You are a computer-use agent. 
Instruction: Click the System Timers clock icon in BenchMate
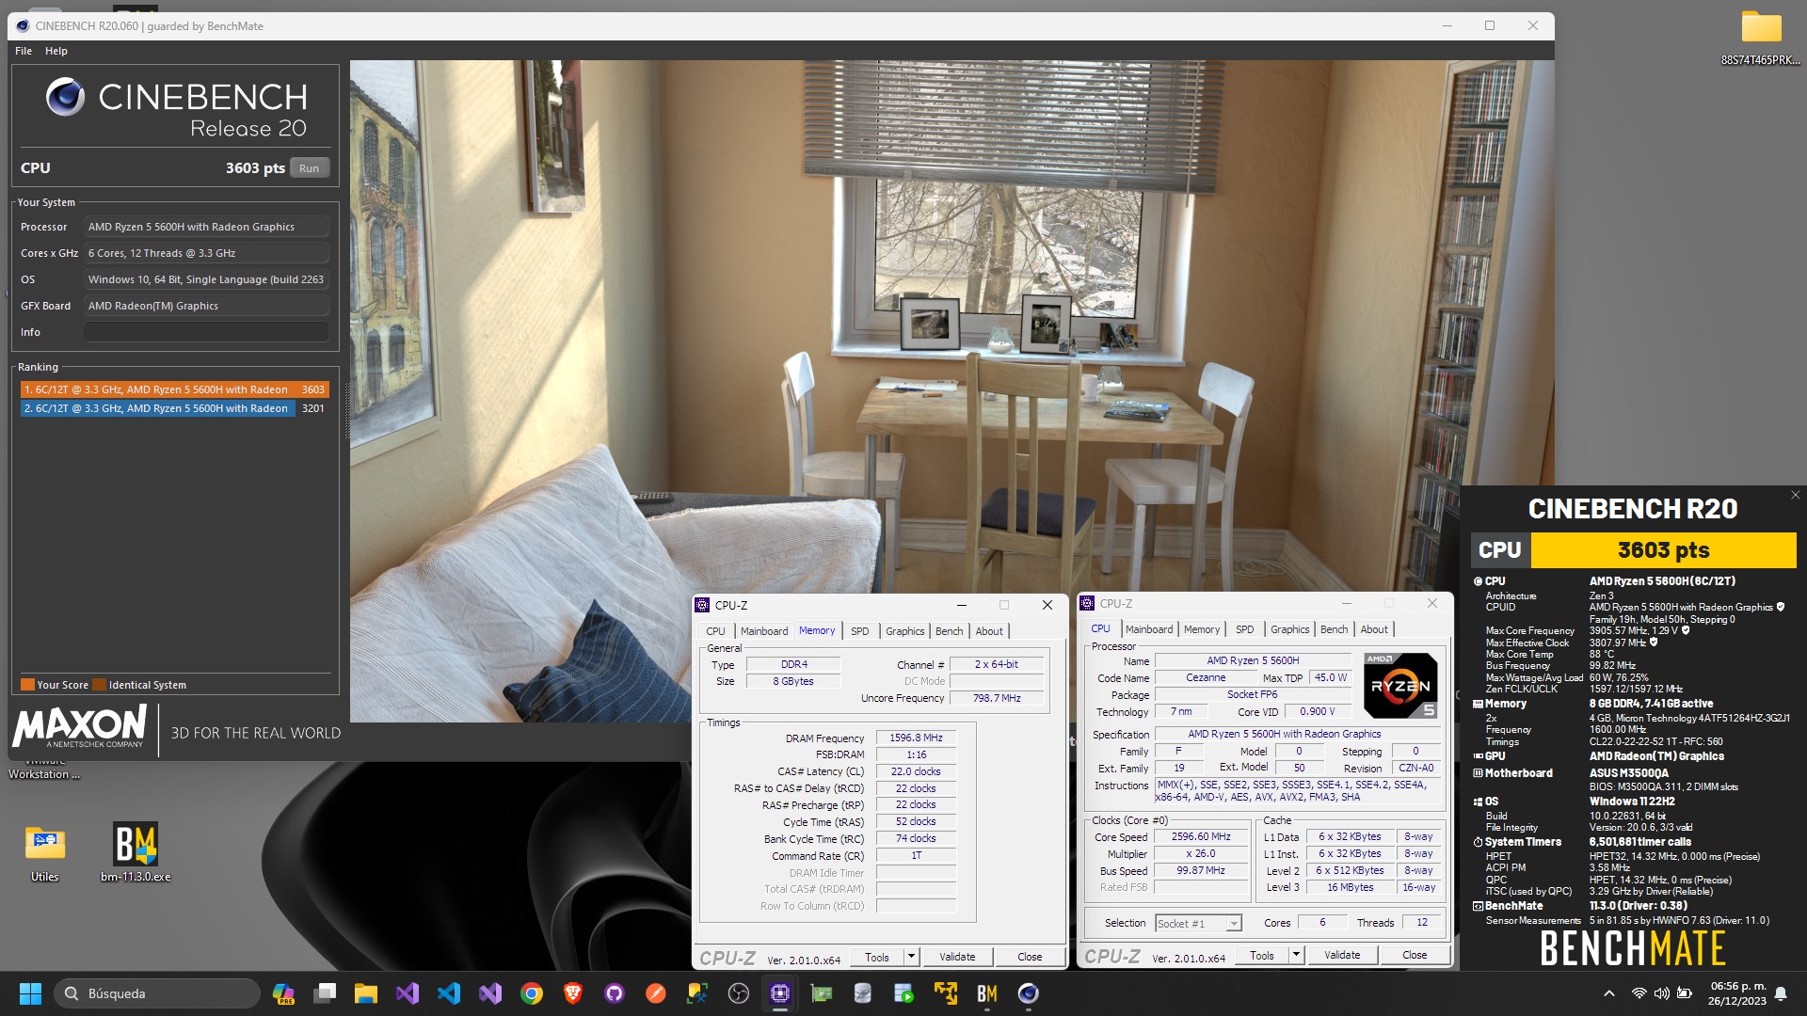point(1478,842)
